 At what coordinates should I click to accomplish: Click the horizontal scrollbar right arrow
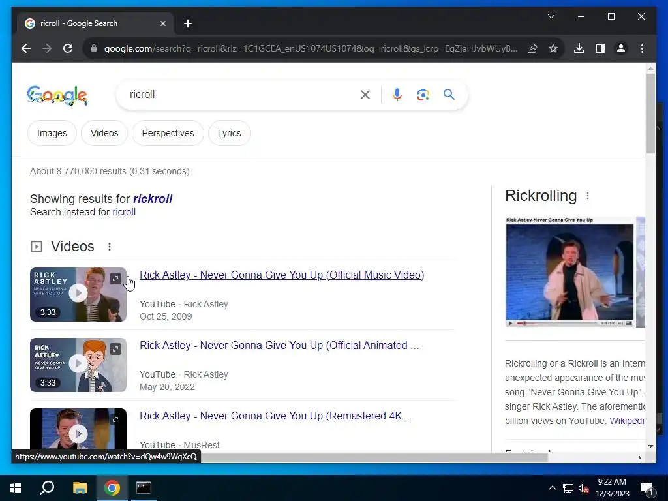(639, 457)
